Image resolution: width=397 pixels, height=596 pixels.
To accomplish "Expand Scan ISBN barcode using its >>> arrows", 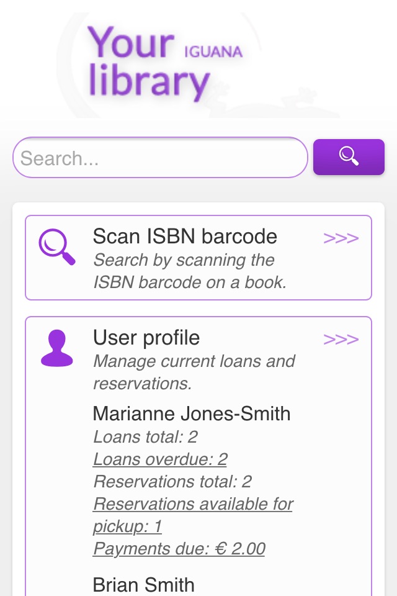I will click(341, 238).
